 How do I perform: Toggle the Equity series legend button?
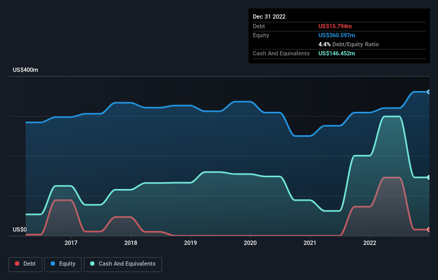coord(63,264)
